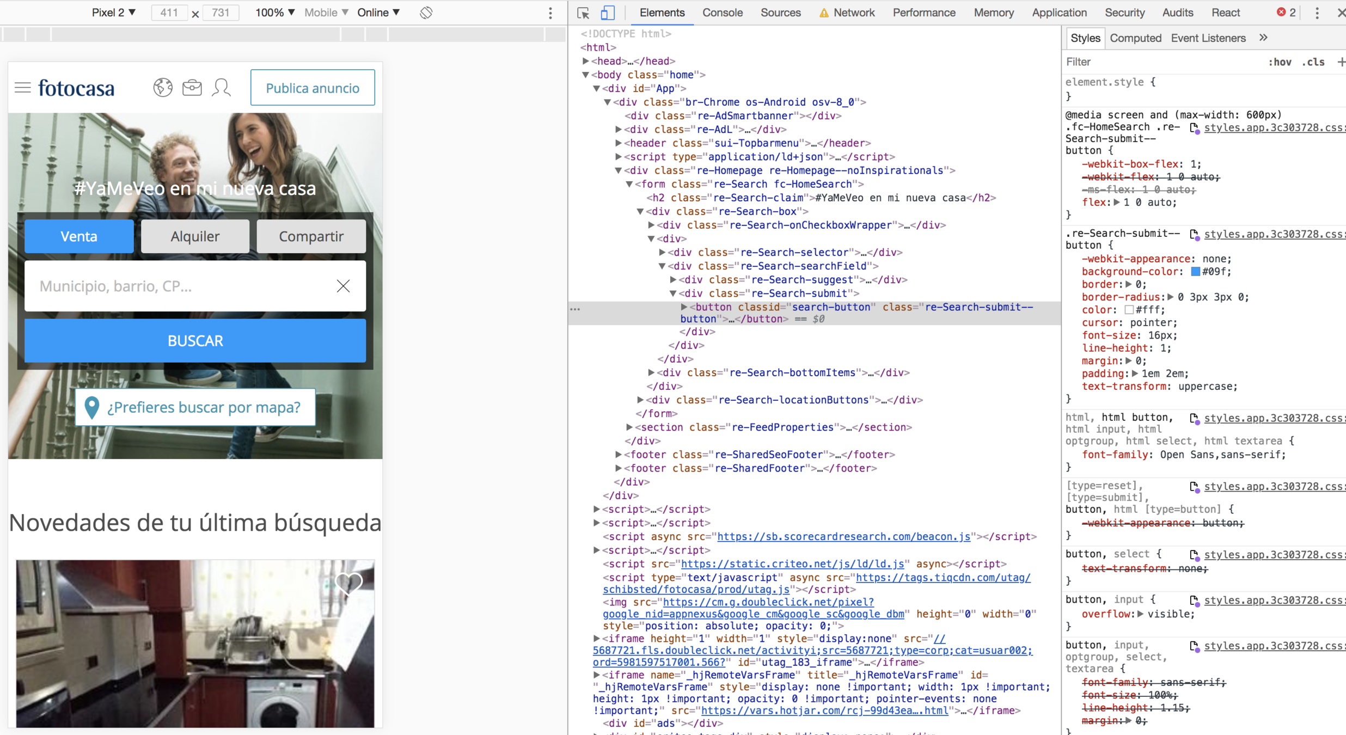Click the rotate device orientation icon
This screenshot has width=1346, height=735.
point(426,12)
